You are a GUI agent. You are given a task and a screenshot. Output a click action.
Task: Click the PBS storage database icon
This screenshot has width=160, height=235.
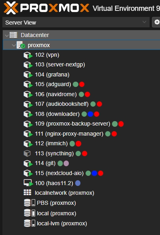[x=27, y=203]
